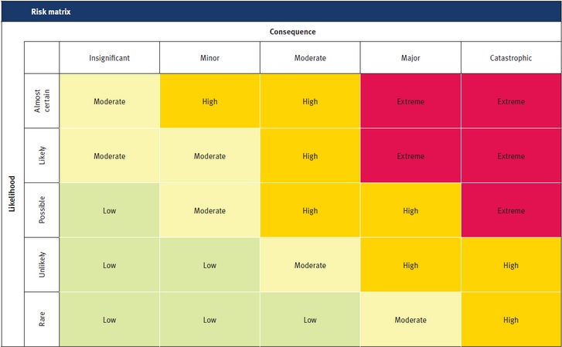Click the green Low cell for Rare/Insignificant
The height and width of the screenshot is (347, 562).
tap(109, 319)
